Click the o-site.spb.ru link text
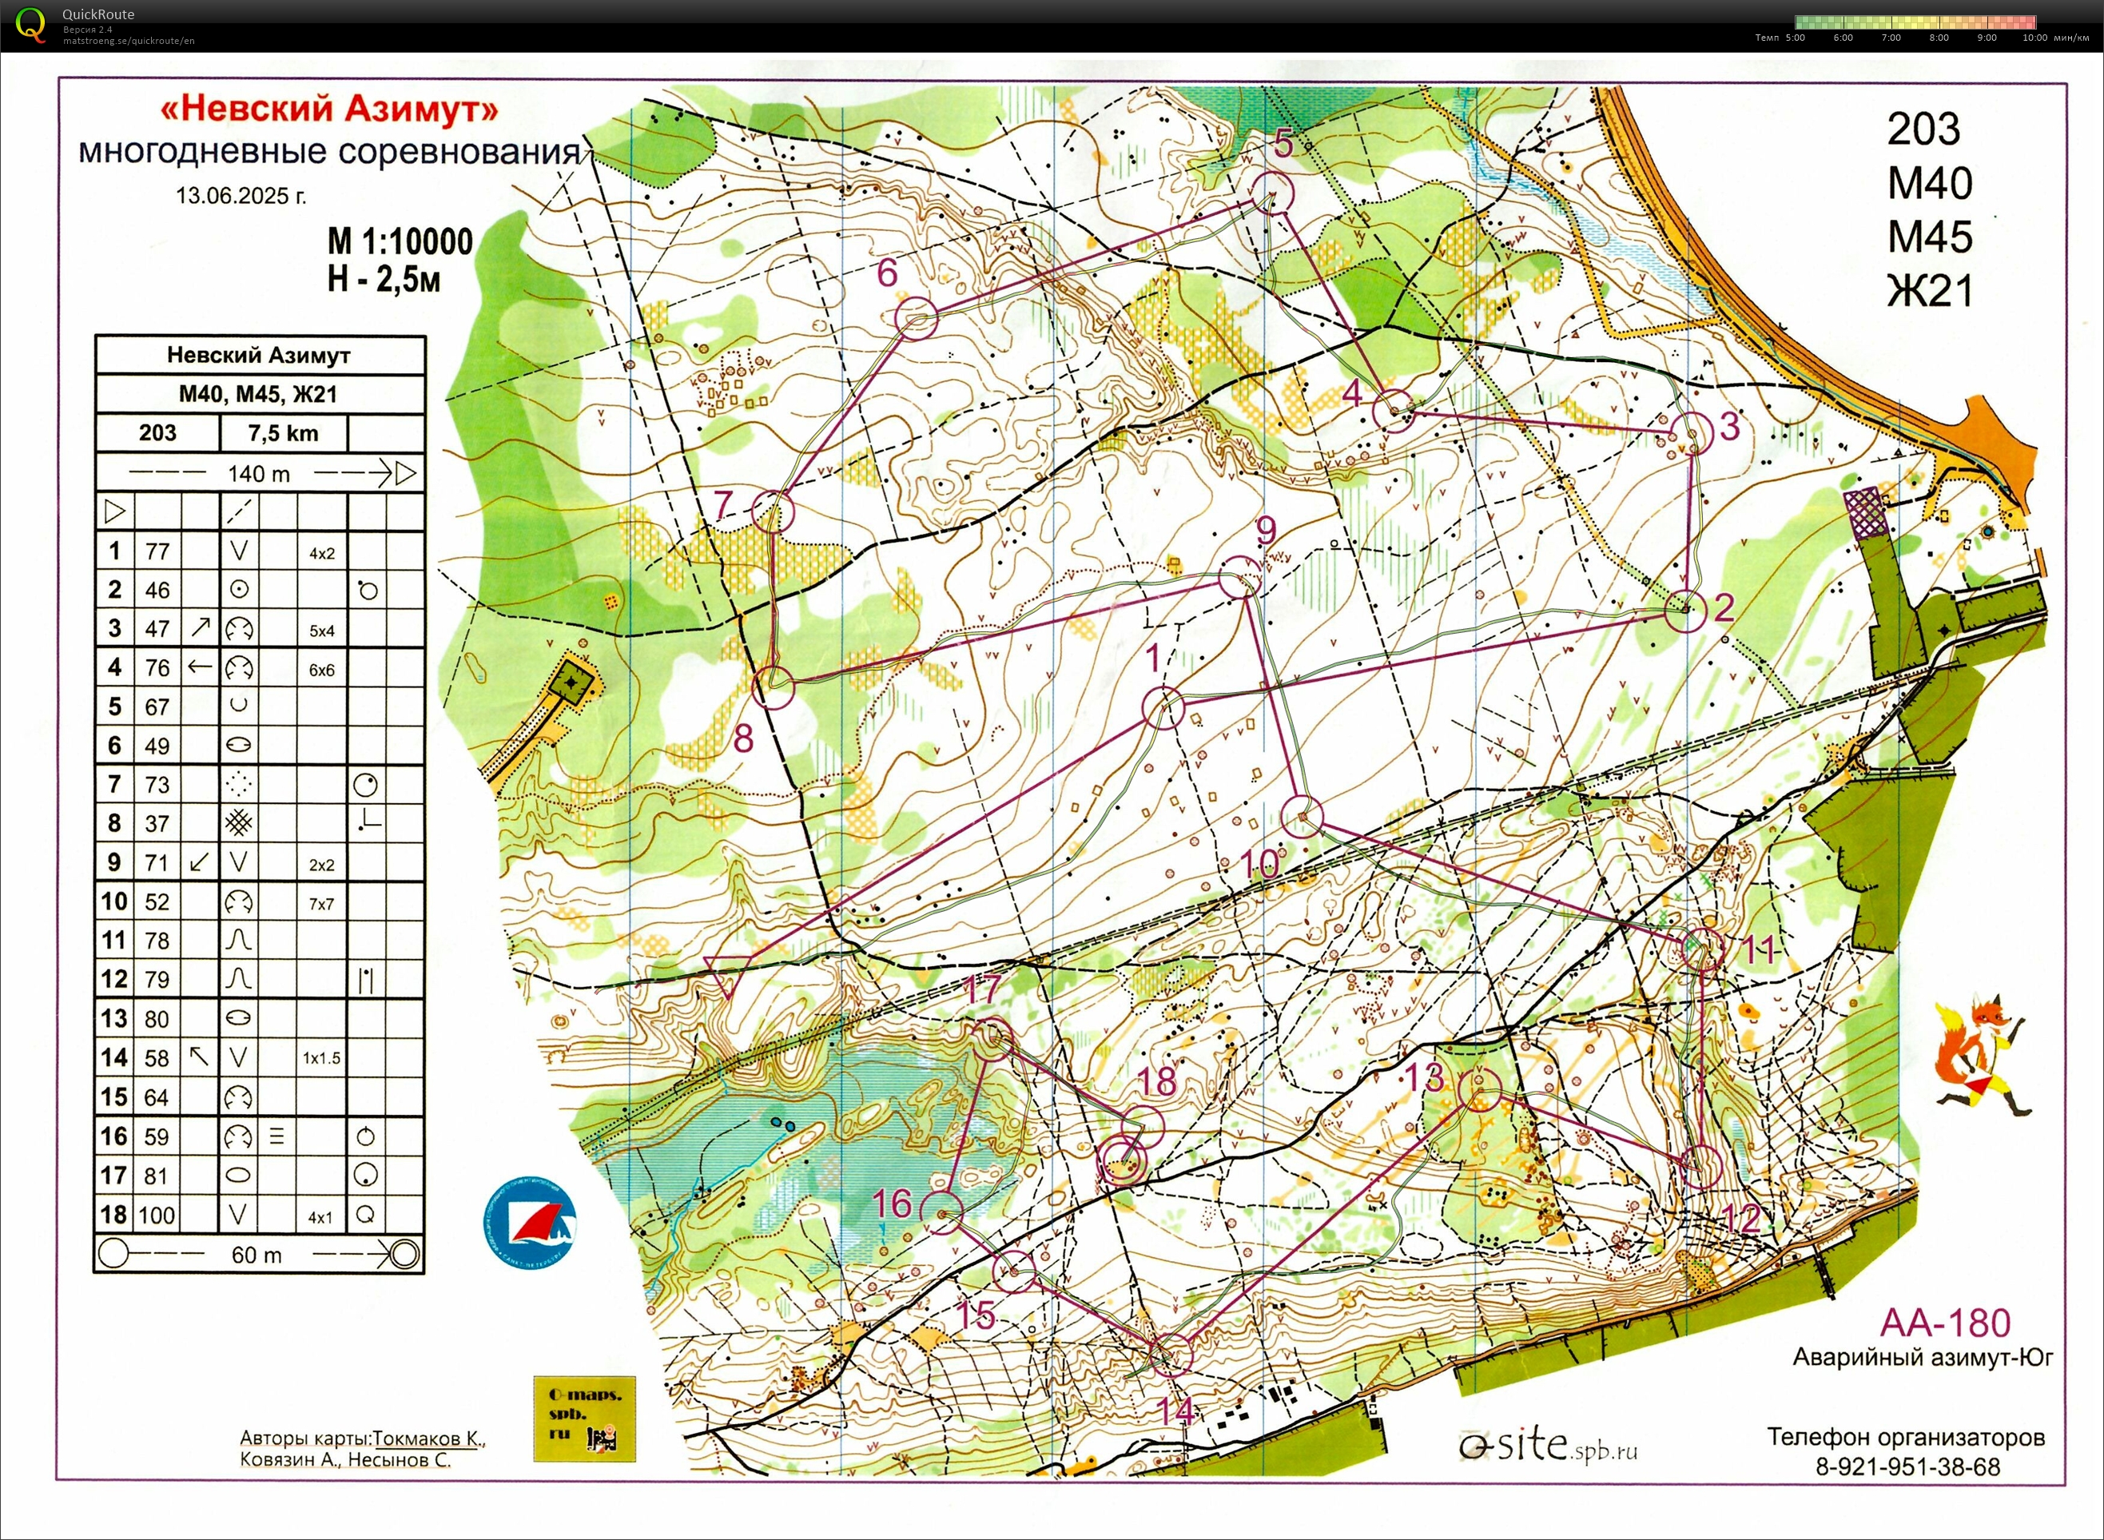 [1548, 1446]
